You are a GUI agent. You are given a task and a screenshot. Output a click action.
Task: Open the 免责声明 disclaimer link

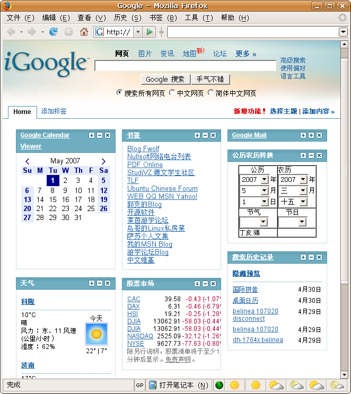(178, 360)
